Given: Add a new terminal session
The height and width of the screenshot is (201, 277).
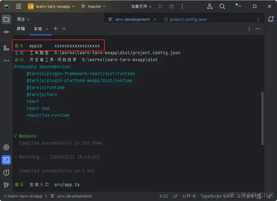Looking at the screenshot, I should 55,29.
